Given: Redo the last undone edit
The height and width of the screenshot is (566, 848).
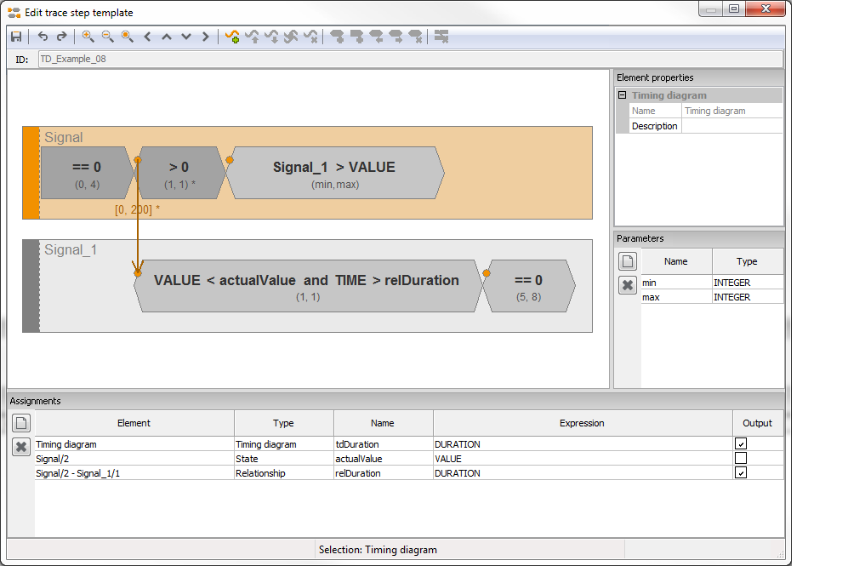Looking at the screenshot, I should pos(61,37).
